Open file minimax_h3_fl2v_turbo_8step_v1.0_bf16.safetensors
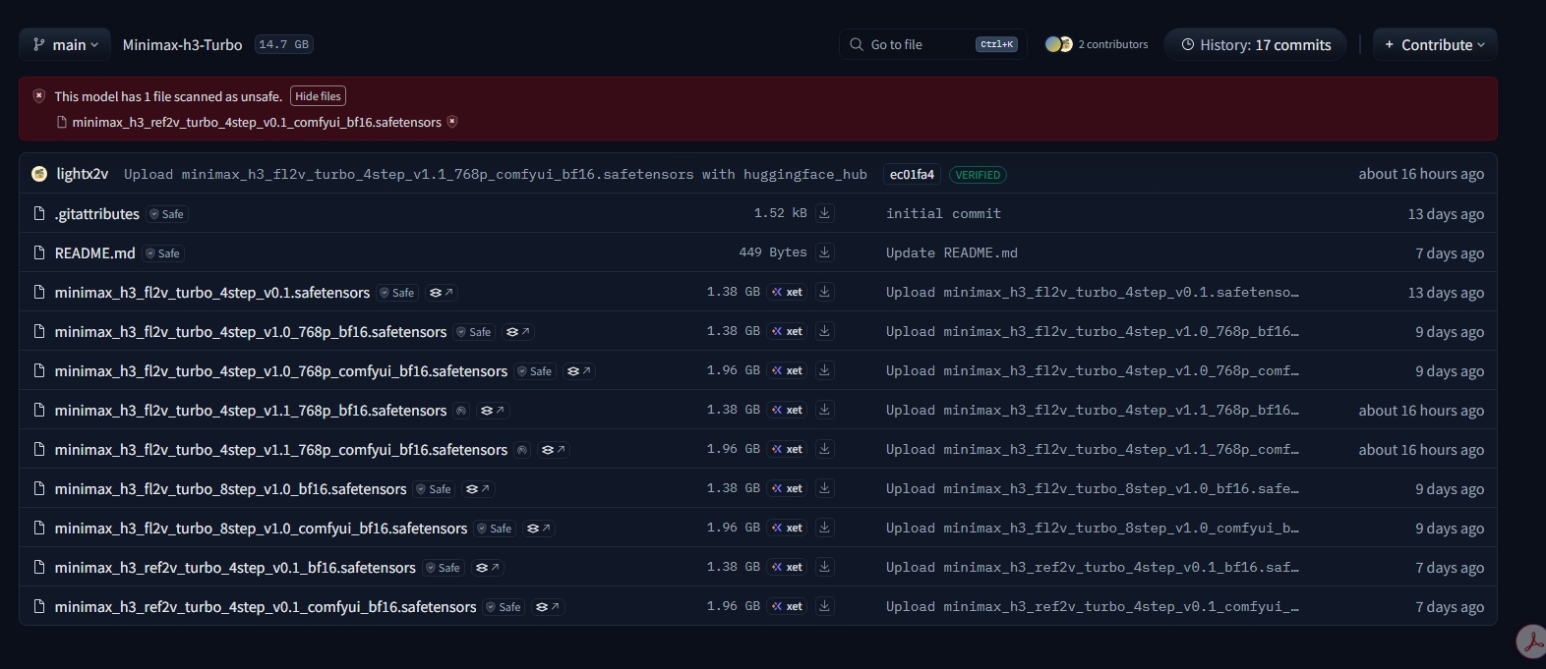 pyautogui.click(x=231, y=488)
